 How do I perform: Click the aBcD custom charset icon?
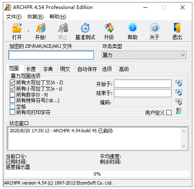(179, 111)
